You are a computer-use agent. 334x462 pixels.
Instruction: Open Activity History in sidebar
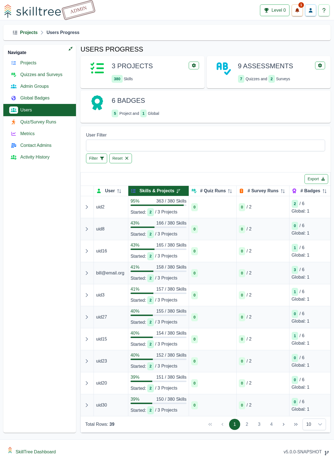[40, 157]
